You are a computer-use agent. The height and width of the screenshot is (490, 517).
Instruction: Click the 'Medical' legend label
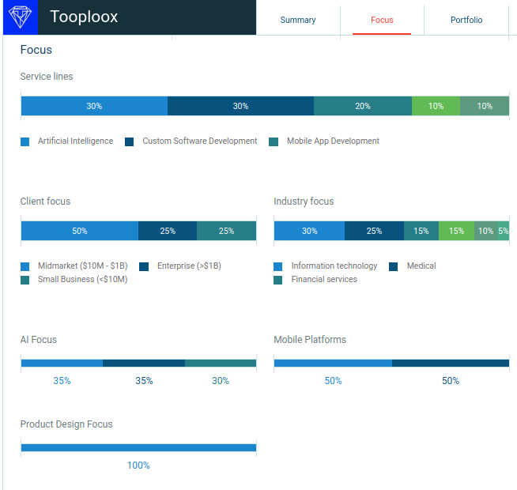point(421,266)
